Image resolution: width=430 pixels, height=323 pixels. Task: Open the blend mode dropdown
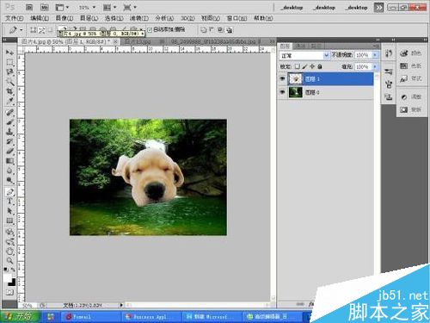326,55
